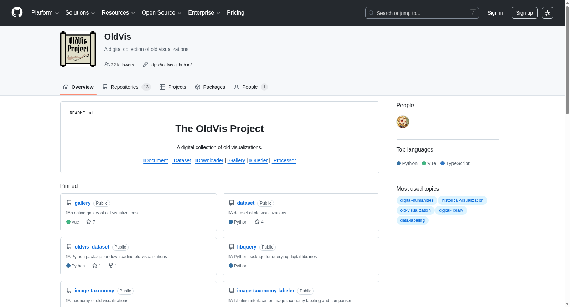Select the digital-library topic tag

coord(451,210)
